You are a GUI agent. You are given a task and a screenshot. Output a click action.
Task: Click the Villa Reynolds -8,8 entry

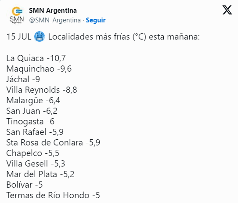click(x=42, y=90)
